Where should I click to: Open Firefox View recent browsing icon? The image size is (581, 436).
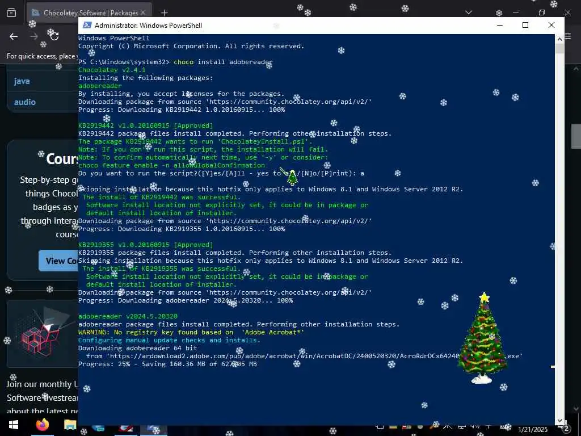point(11,13)
